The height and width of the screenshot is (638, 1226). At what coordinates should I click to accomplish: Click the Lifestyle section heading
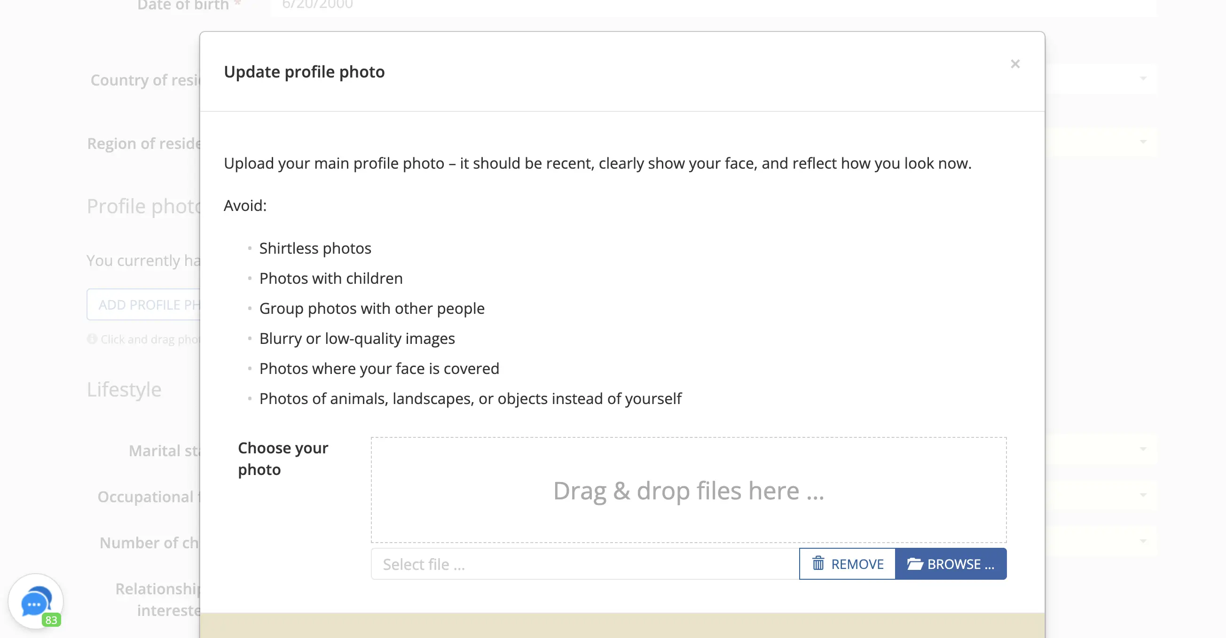click(x=124, y=389)
